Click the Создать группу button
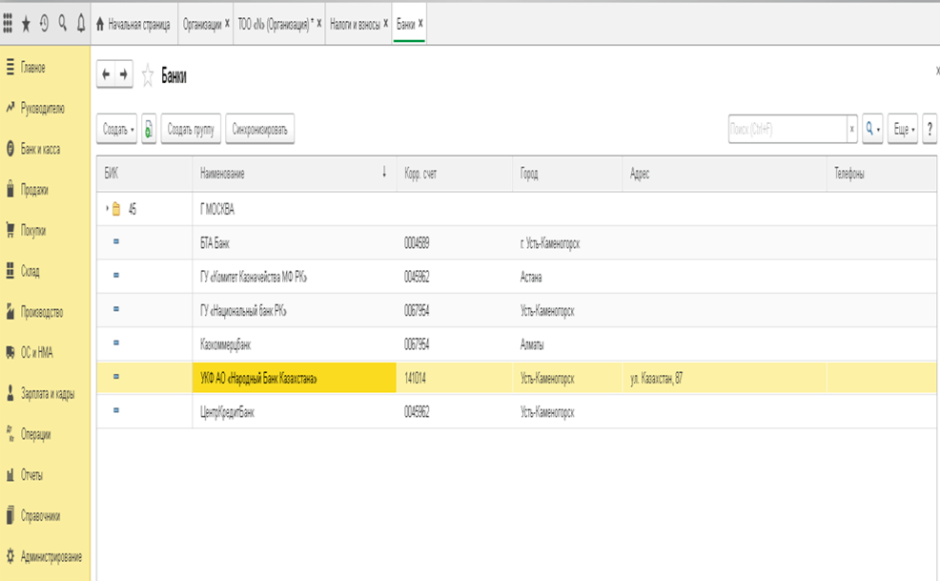940x581 pixels. click(191, 129)
